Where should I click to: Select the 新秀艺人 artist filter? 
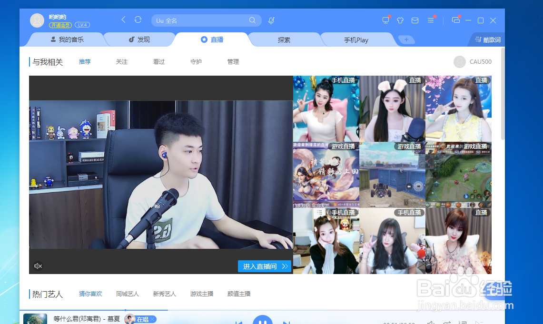click(165, 294)
